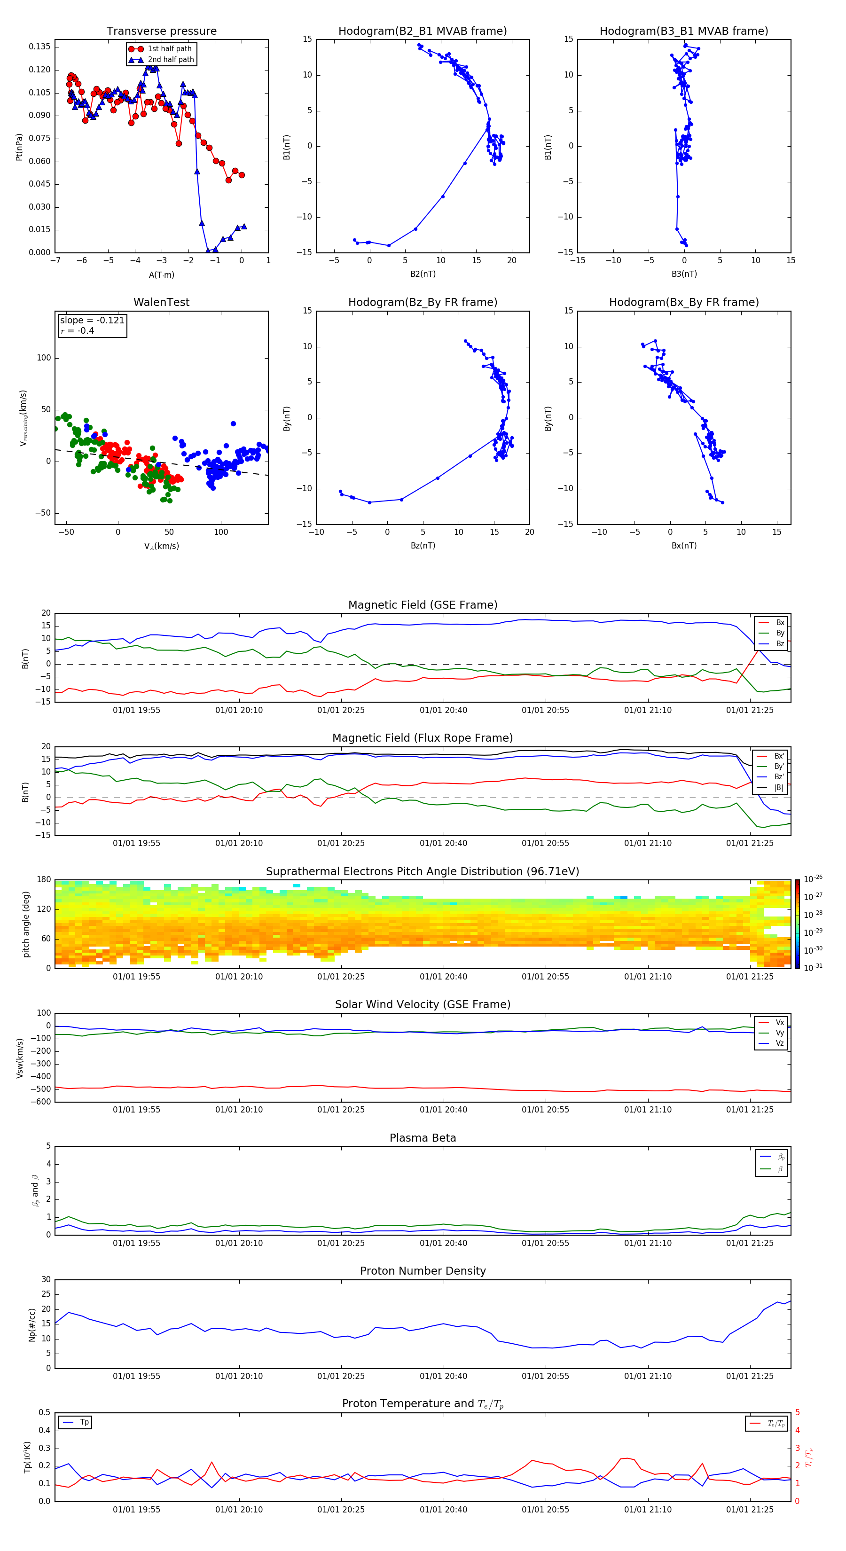Select the red Te/Tp legend entry
Screen dimensions: 846x1551
767,1424
